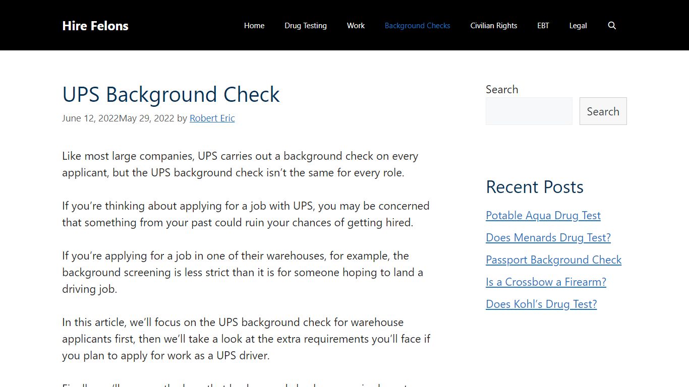Open the Is a Crossbow a Firearm? post
The image size is (689, 387).
tap(546, 282)
